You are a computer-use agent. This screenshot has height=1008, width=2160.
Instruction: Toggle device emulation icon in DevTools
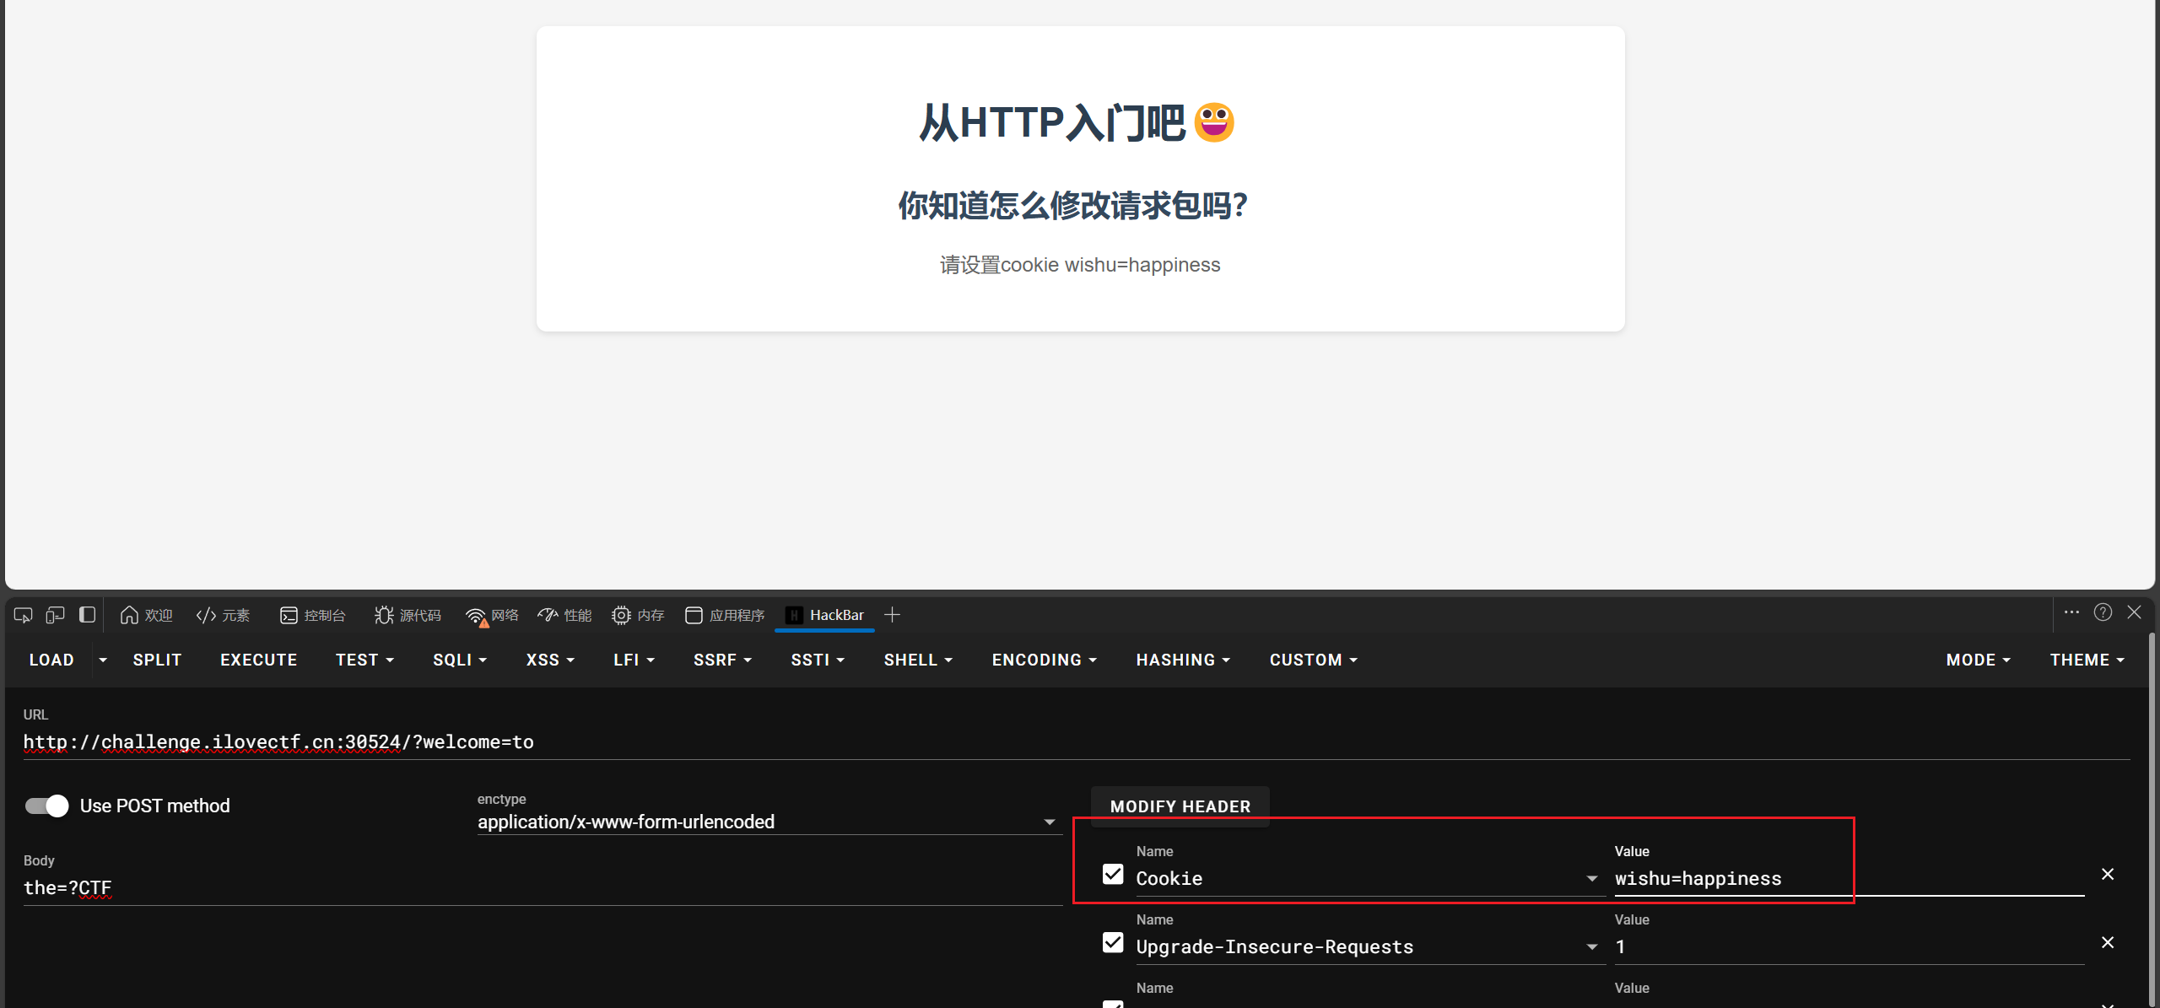point(55,615)
